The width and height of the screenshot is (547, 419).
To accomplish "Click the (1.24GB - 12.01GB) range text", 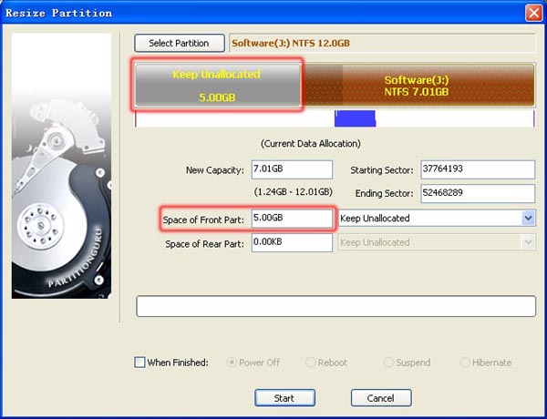I will coord(293,191).
